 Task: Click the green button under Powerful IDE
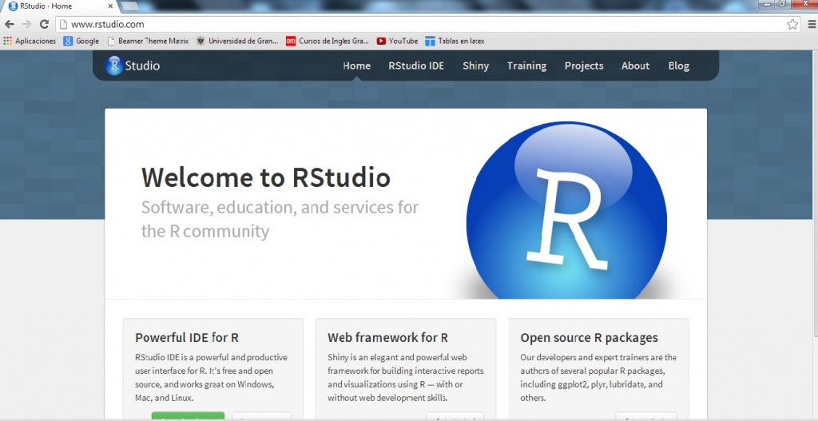point(188,416)
